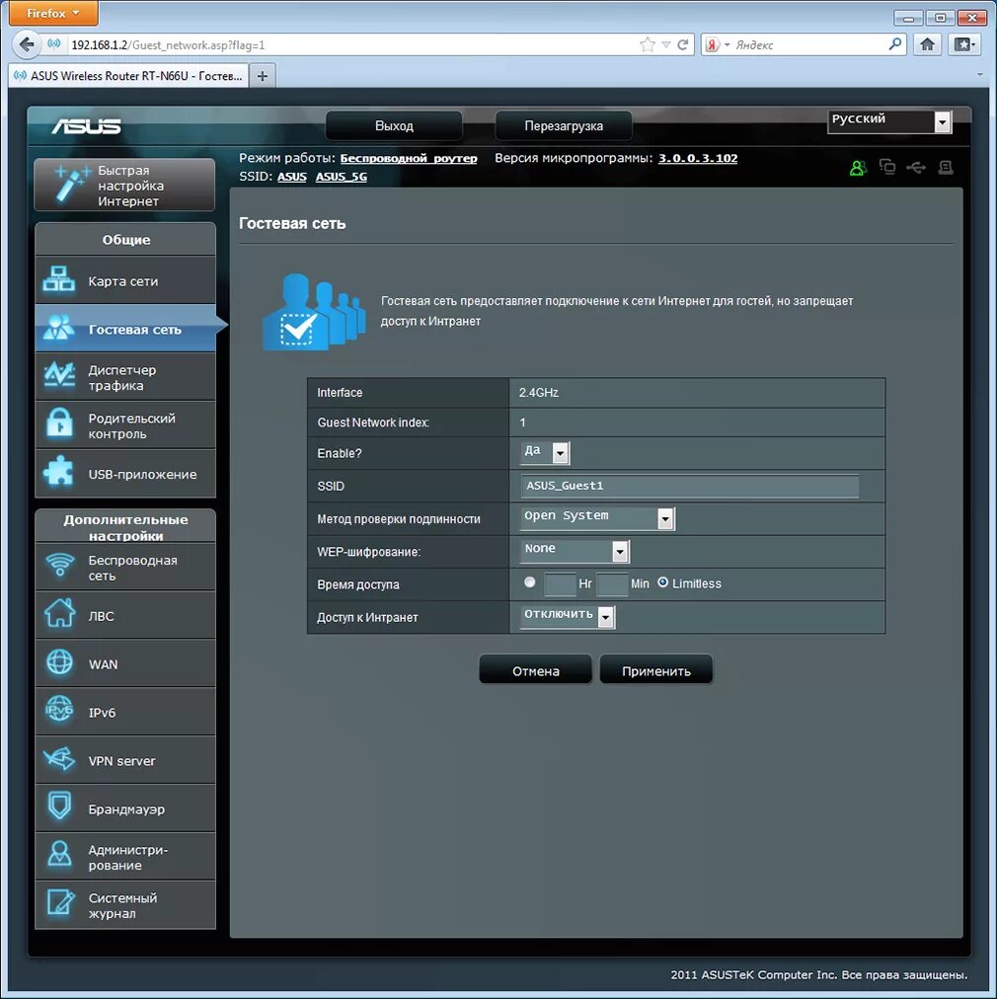This screenshot has width=997, height=999.
Task: Go to Родительский контроль section
Action: coord(125,425)
